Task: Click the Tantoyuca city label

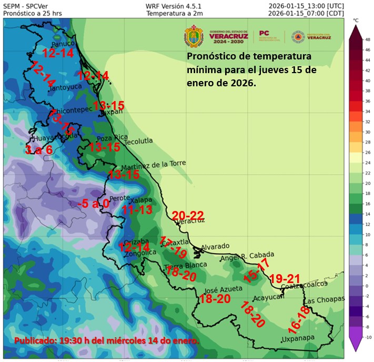Action: click(x=65, y=87)
